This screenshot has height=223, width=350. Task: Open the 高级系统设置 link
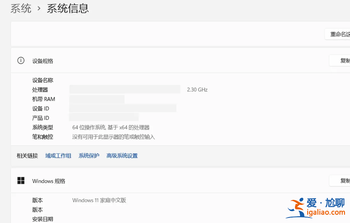tap(122, 155)
